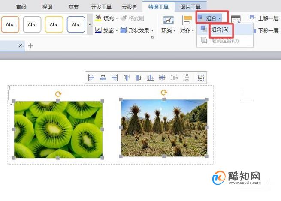Switch to the 图片工具 tab
Viewport: 281px width, 201px height.
point(190,7)
